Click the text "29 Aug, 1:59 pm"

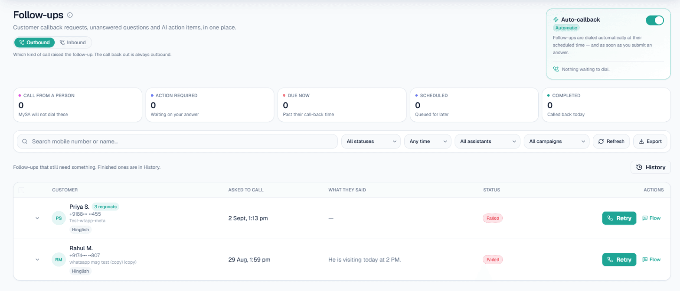[249, 260]
